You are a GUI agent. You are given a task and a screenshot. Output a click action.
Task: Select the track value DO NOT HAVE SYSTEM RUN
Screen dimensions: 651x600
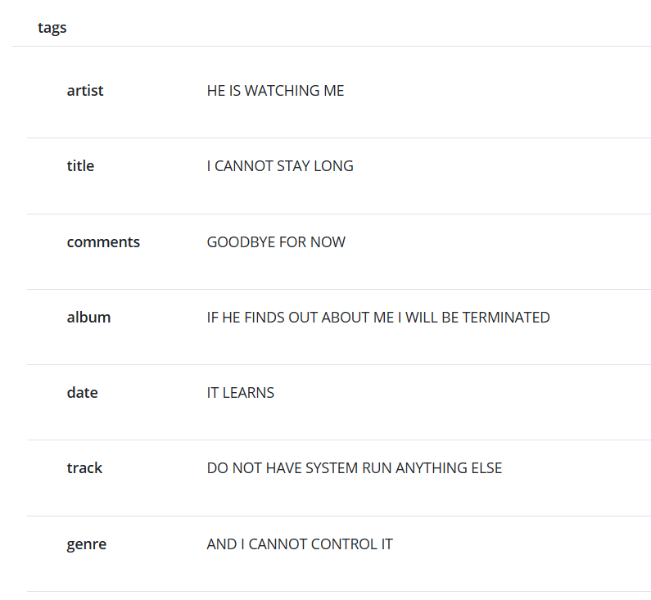tap(354, 468)
